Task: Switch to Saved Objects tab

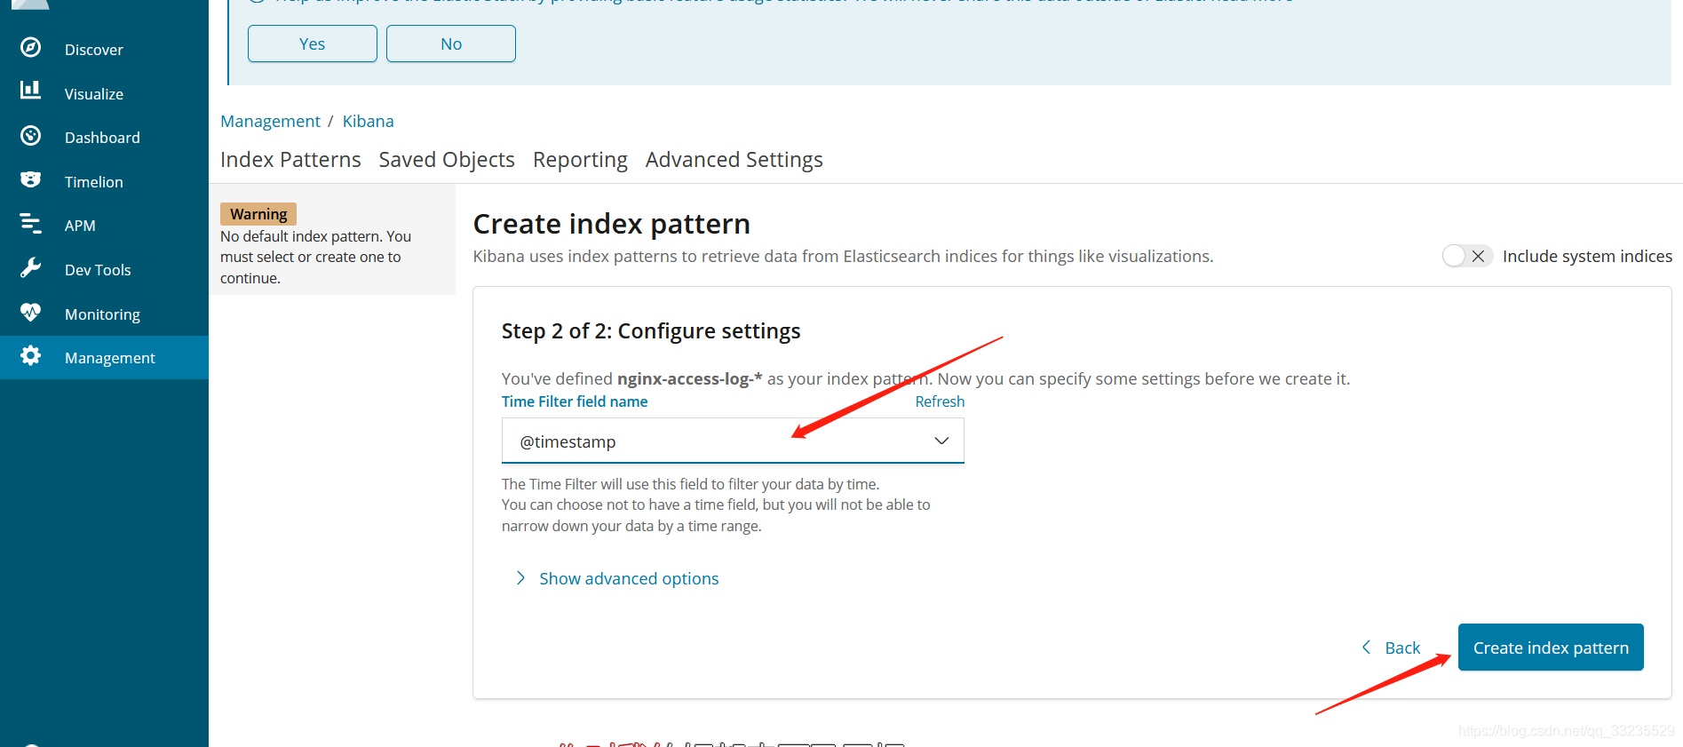Action: (x=447, y=160)
